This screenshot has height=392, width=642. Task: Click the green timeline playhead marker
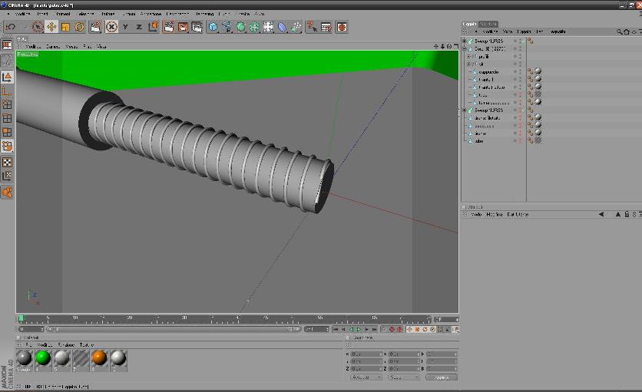click(21, 318)
